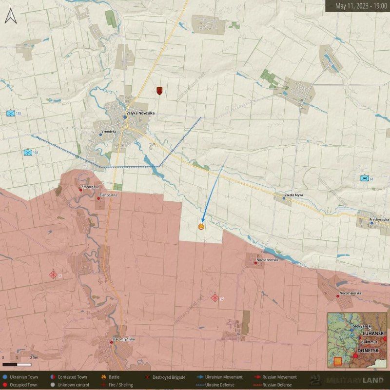
Task: Click the 'May 11, 2023 - 19:00' date label
Action: (361, 6)
